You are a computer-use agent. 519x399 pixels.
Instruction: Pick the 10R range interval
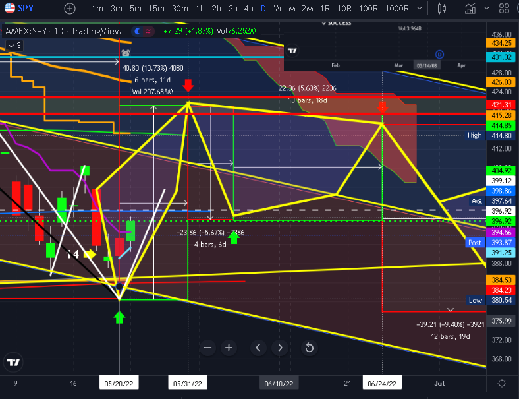pyautogui.click(x=344, y=9)
